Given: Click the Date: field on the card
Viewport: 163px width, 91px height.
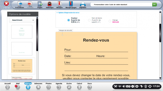Looking at the screenshot, I should [68, 56].
